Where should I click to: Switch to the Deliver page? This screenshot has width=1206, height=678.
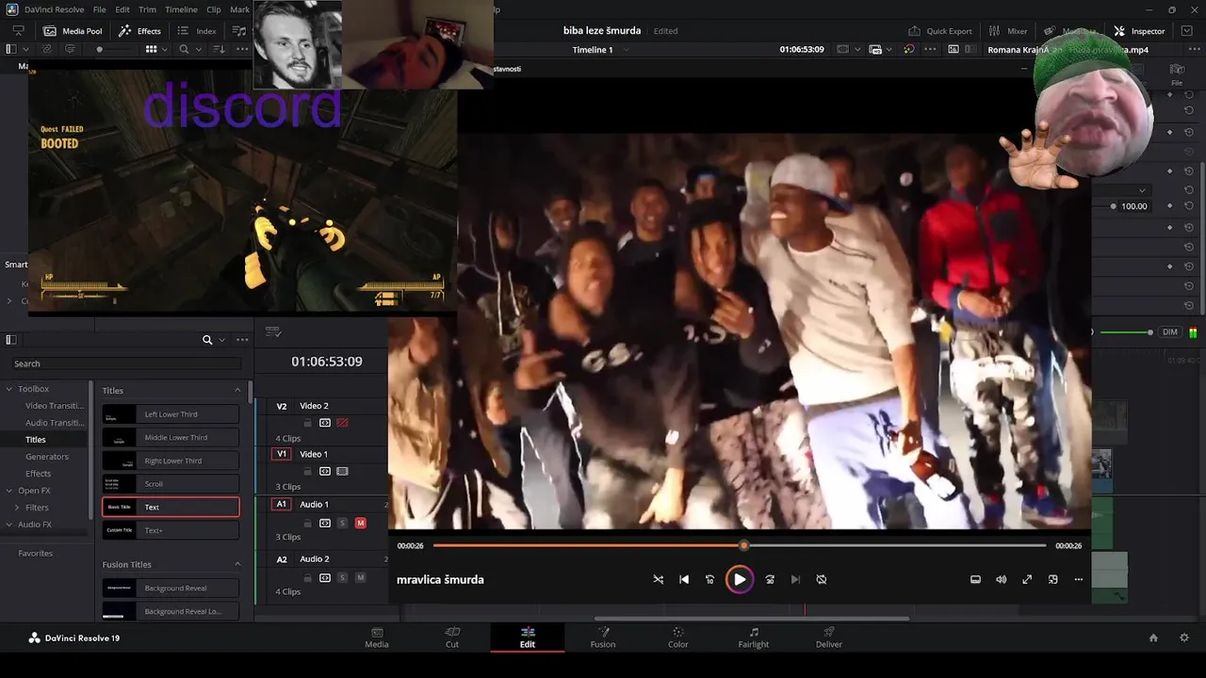click(x=829, y=638)
